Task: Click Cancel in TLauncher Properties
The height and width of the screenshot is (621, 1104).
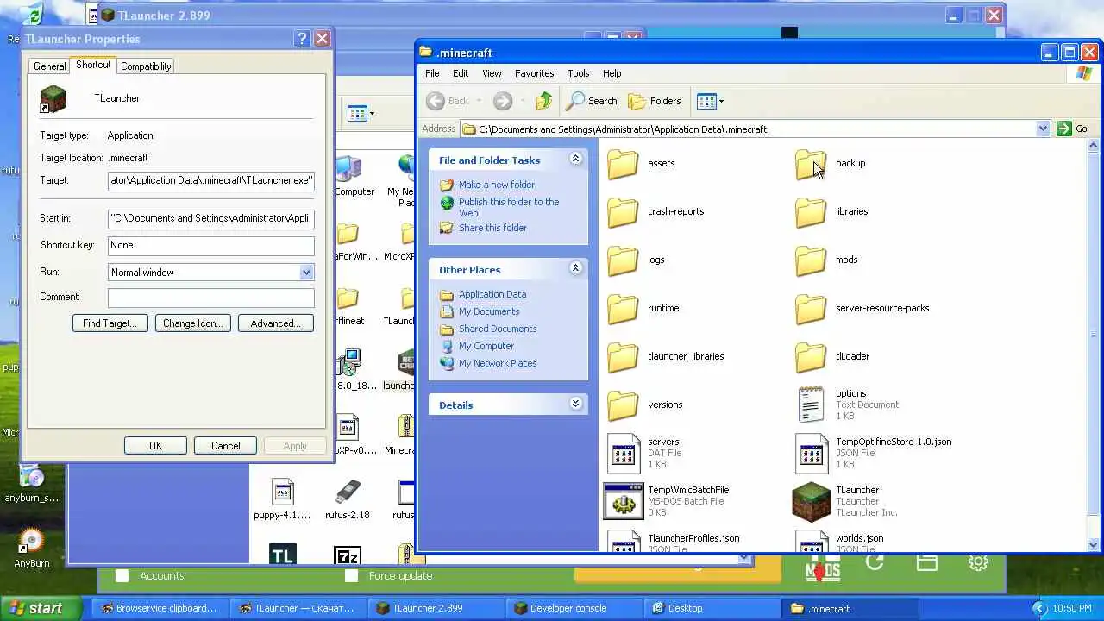Action: pos(226,446)
